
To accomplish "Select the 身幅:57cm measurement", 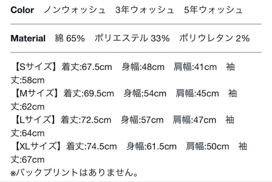I will (x=142, y=120).
